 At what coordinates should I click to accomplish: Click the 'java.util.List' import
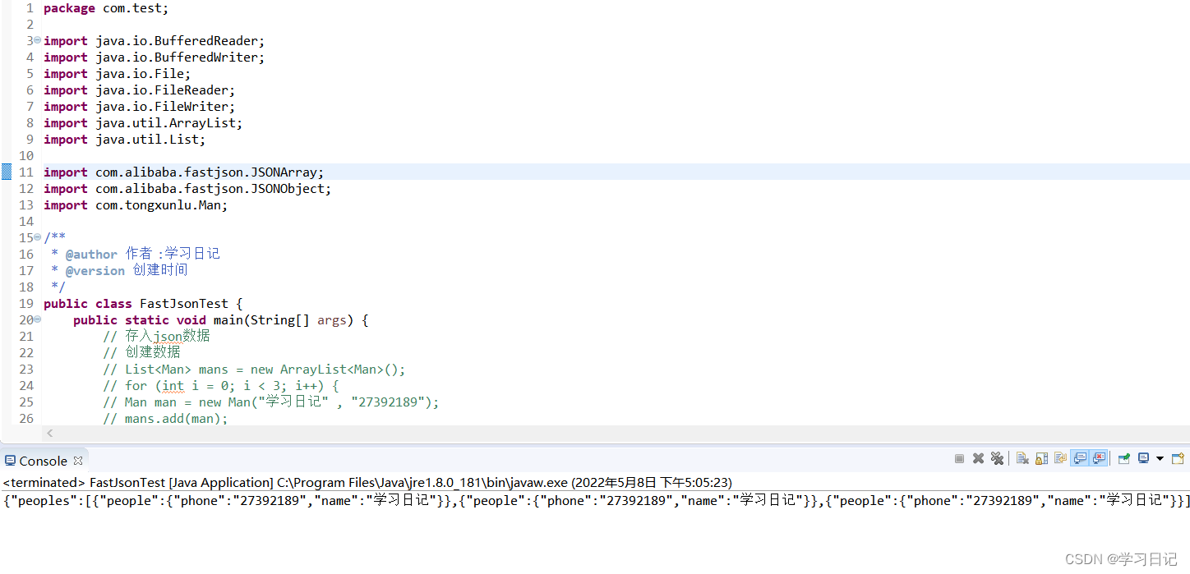click(x=150, y=140)
